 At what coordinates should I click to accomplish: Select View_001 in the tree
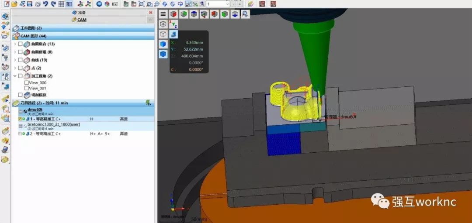click(x=38, y=88)
